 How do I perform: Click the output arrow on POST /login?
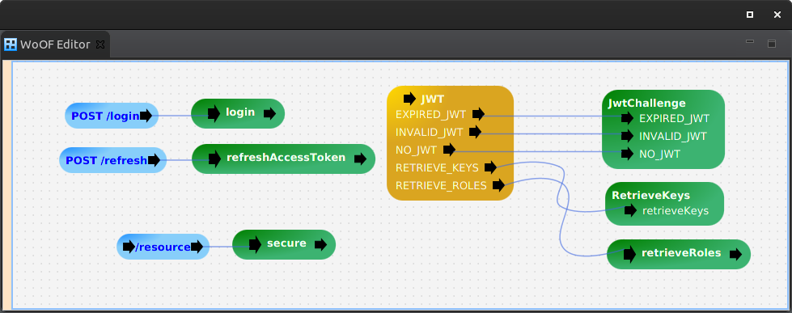coord(146,116)
